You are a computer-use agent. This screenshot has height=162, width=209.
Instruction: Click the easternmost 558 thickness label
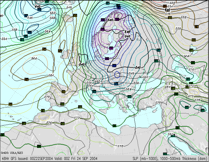178,28
